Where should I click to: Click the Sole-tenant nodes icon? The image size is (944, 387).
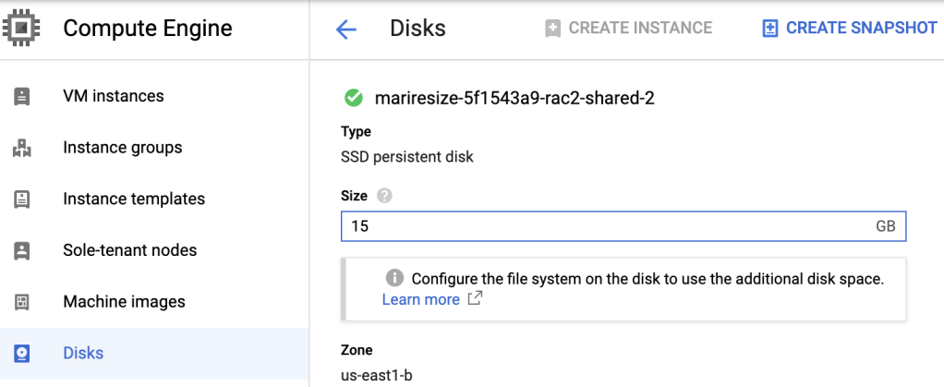pyautogui.click(x=22, y=250)
